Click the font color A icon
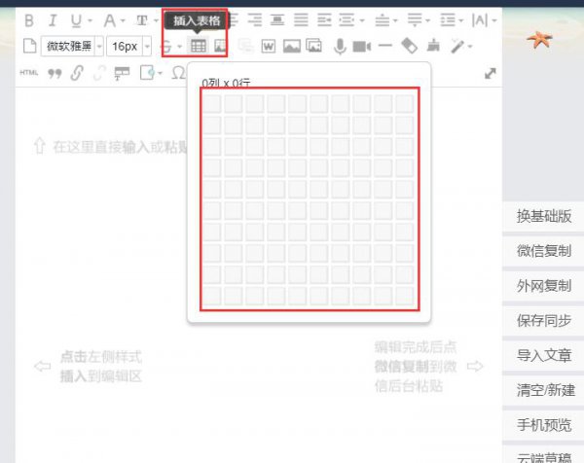The width and height of the screenshot is (584, 463). (x=109, y=20)
